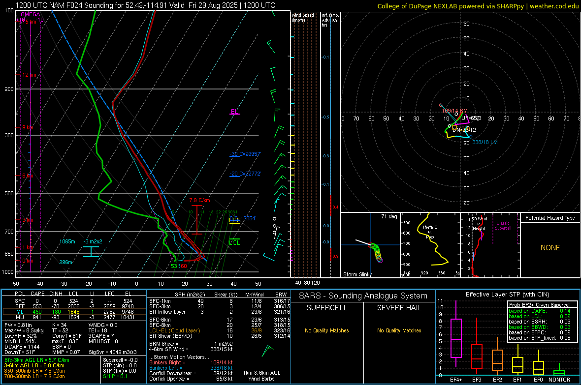Click the -3 m2s2 inflow SRH label

click(93, 241)
